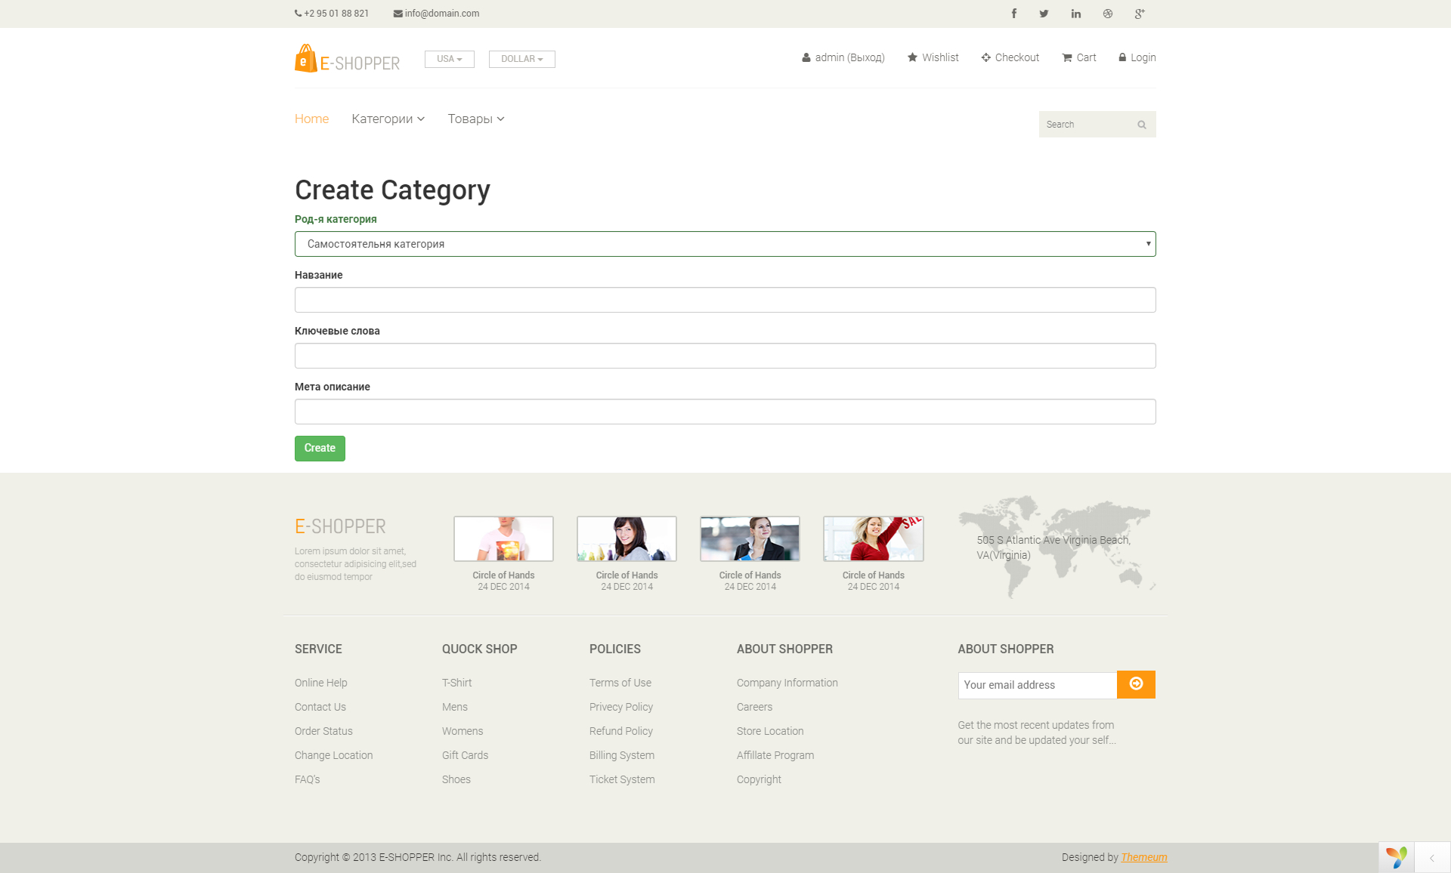
Task: Submit email with orange arrow button
Action: click(x=1136, y=684)
